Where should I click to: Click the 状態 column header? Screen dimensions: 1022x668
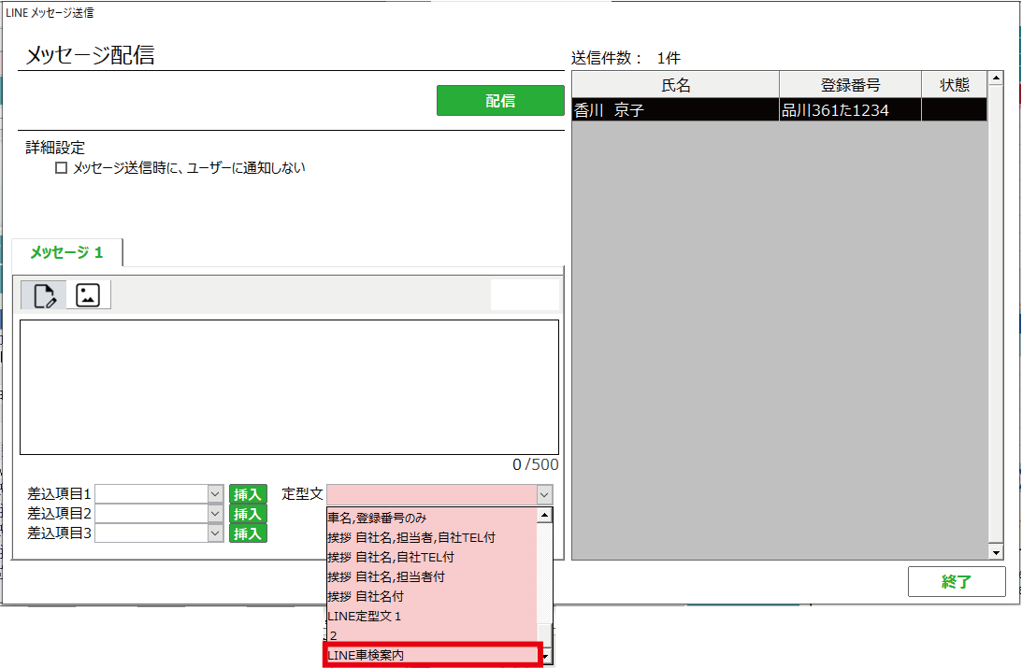[x=955, y=85]
